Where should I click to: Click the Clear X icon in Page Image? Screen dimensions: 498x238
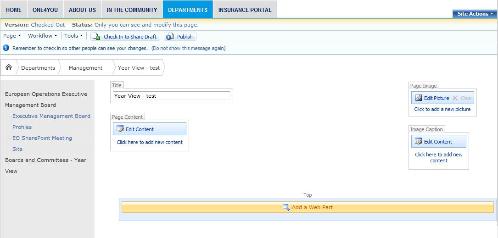[455, 98]
